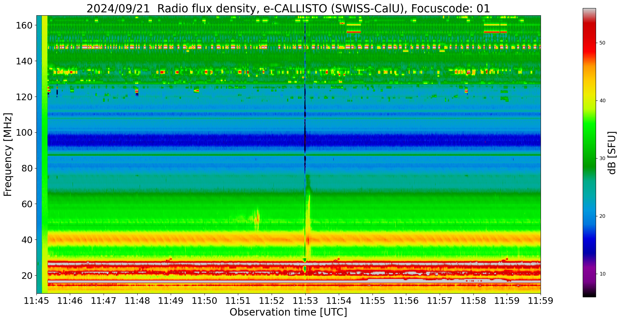Click the colorbar tick label 10
The width and height of the screenshot is (621, 321).
[602, 274]
